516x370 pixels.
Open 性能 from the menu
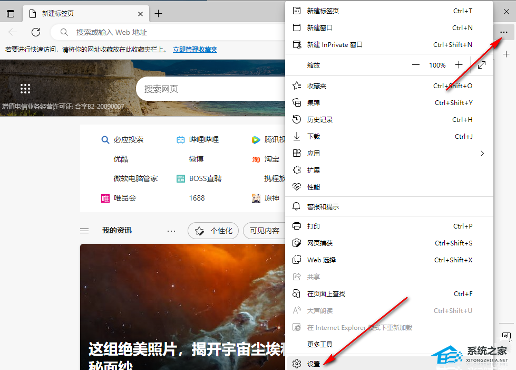coord(390,187)
